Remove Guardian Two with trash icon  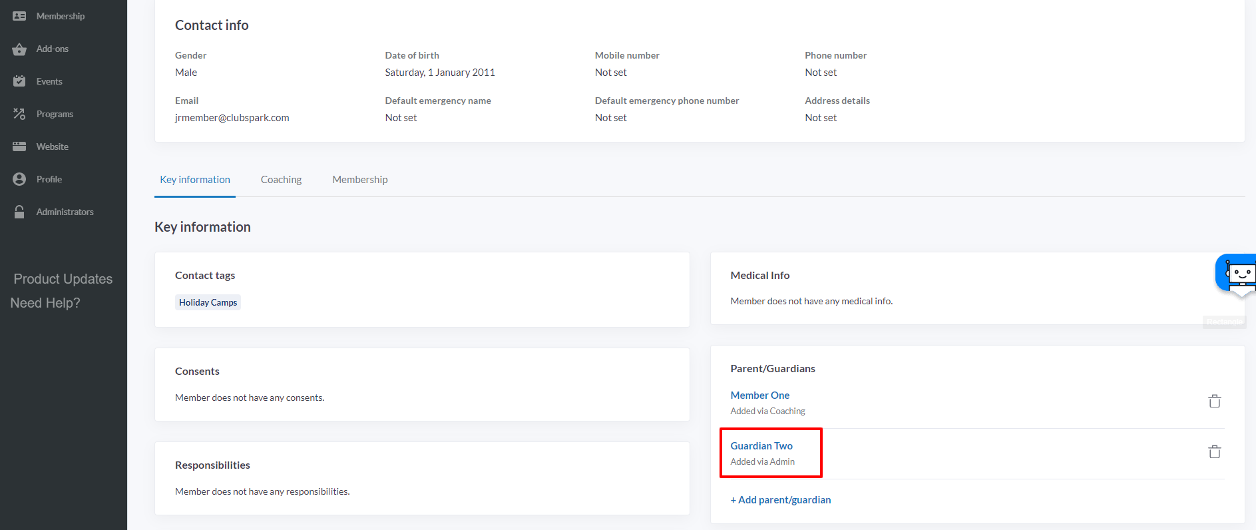point(1214,452)
